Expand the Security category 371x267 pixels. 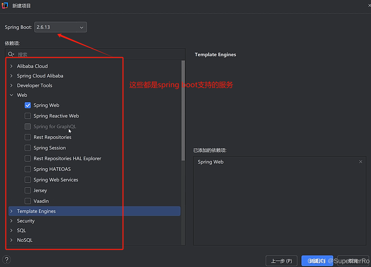(x=12, y=221)
